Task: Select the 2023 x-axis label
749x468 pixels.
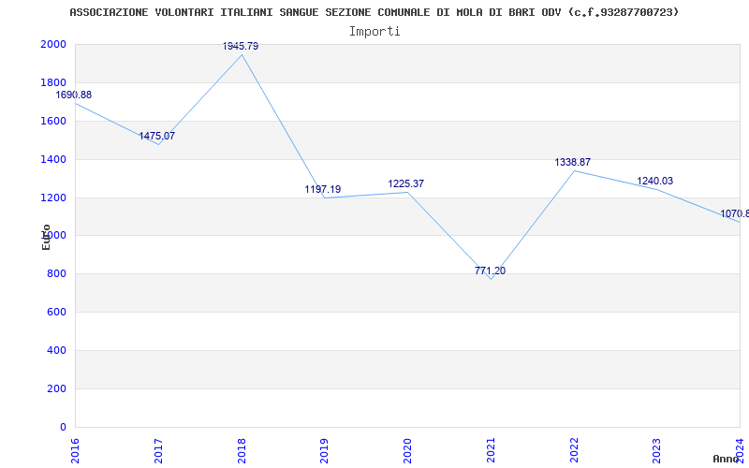Action: pos(657,450)
